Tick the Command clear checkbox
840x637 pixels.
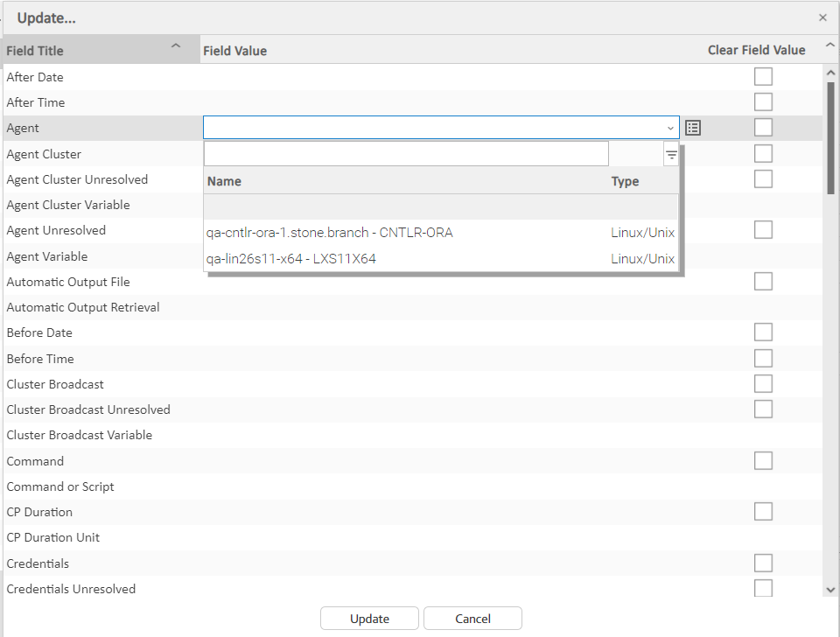[x=763, y=461]
